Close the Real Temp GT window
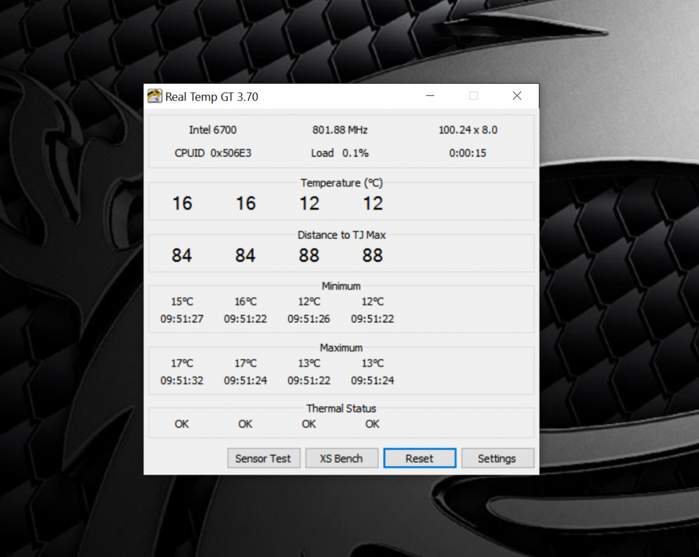 tap(517, 96)
